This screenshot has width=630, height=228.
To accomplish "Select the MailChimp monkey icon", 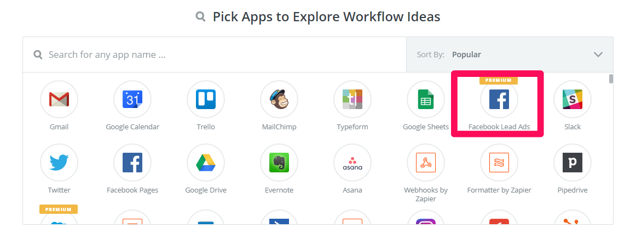I will 279,99.
